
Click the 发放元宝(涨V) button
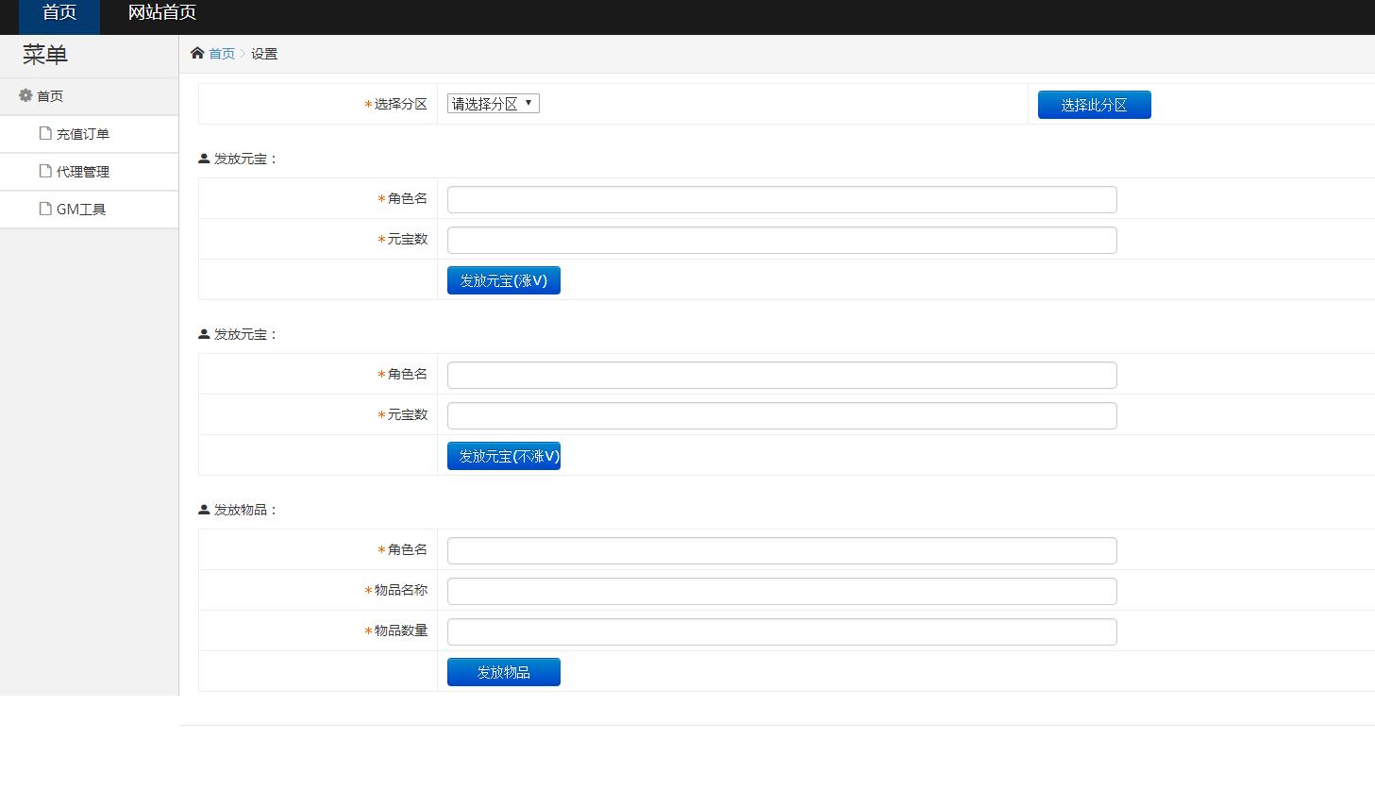click(503, 280)
